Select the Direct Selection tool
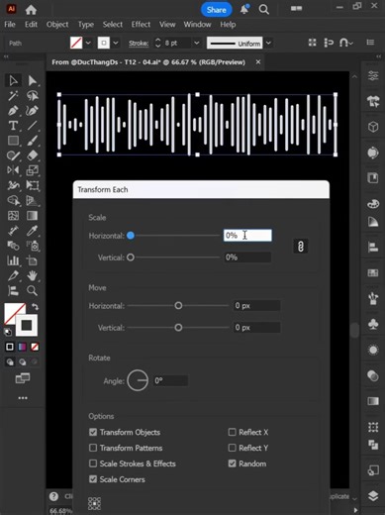 pyautogui.click(x=32, y=80)
